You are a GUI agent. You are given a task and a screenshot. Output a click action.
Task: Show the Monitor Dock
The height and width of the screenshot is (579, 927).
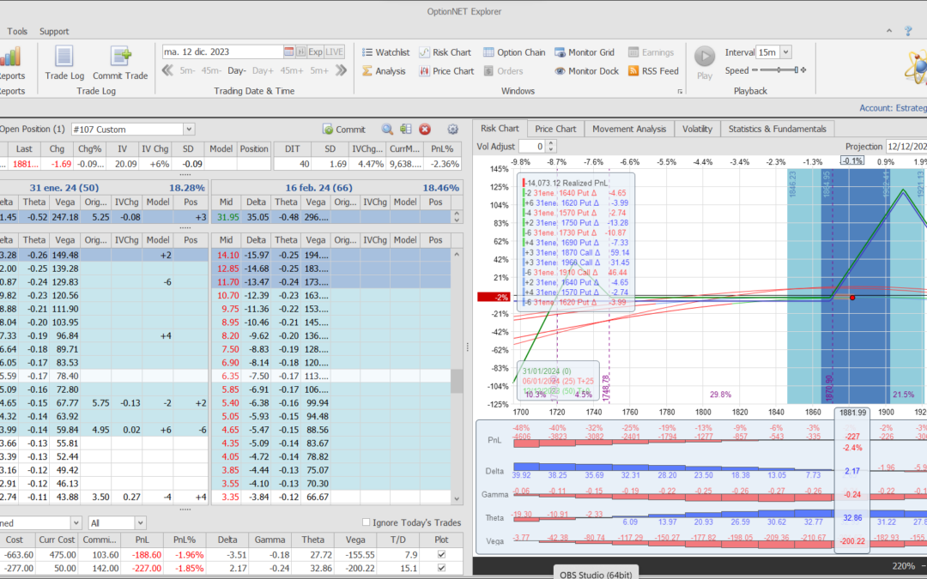586,71
